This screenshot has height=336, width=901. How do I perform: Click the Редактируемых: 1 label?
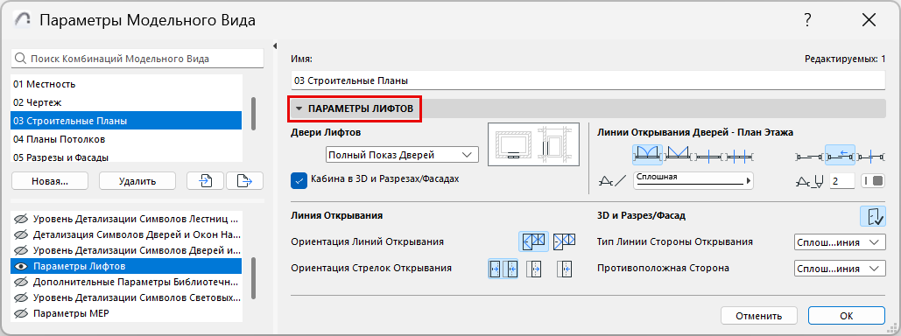(845, 59)
